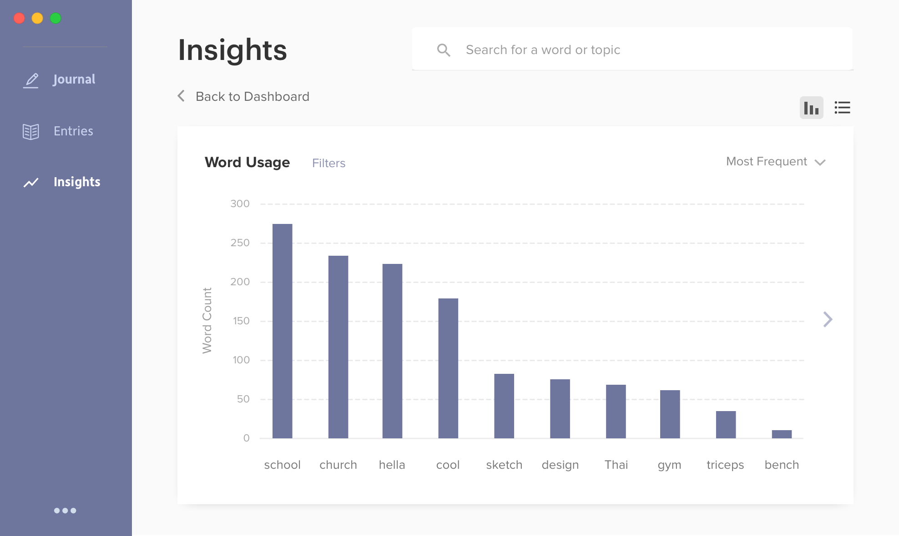Screen dimensions: 899x536
Task: Open the three-dot more menu in sidebar
Action: coord(65,511)
